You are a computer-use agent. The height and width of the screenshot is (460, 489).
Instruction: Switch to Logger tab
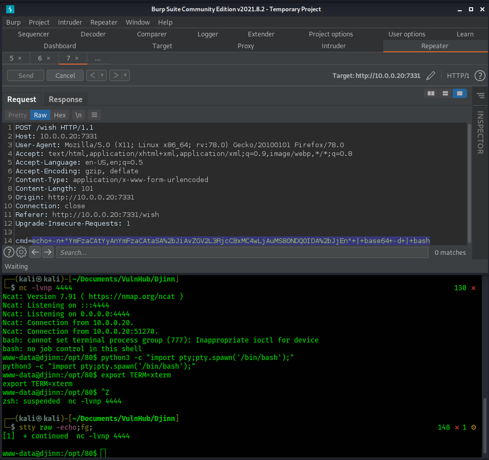pos(208,34)
